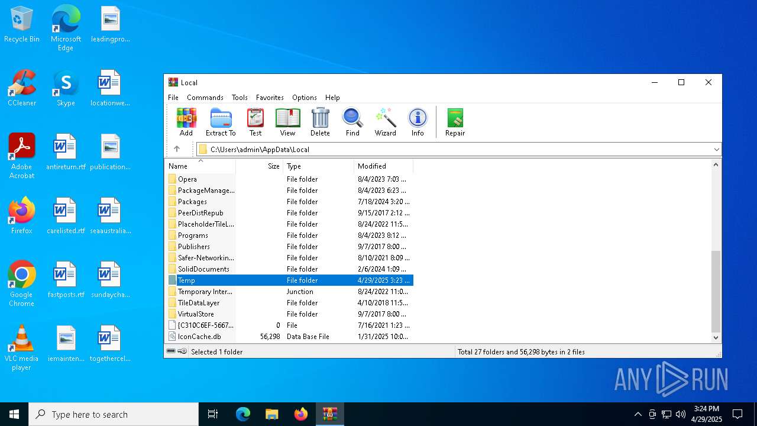This screenshot has width=757, height=426.
Task: Select the Temp folder row
Action: pyautogui.click(x=289, y=280)
